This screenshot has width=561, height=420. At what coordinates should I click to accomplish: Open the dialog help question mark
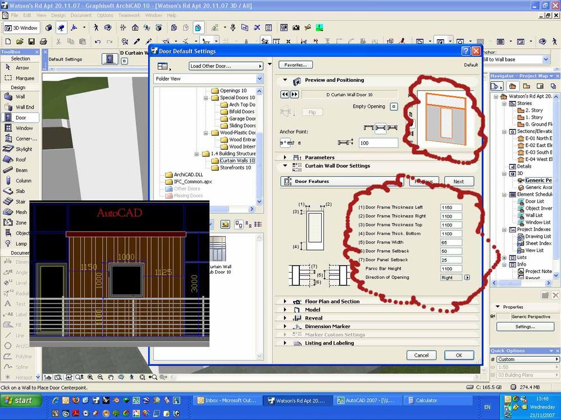pos(466,51)
